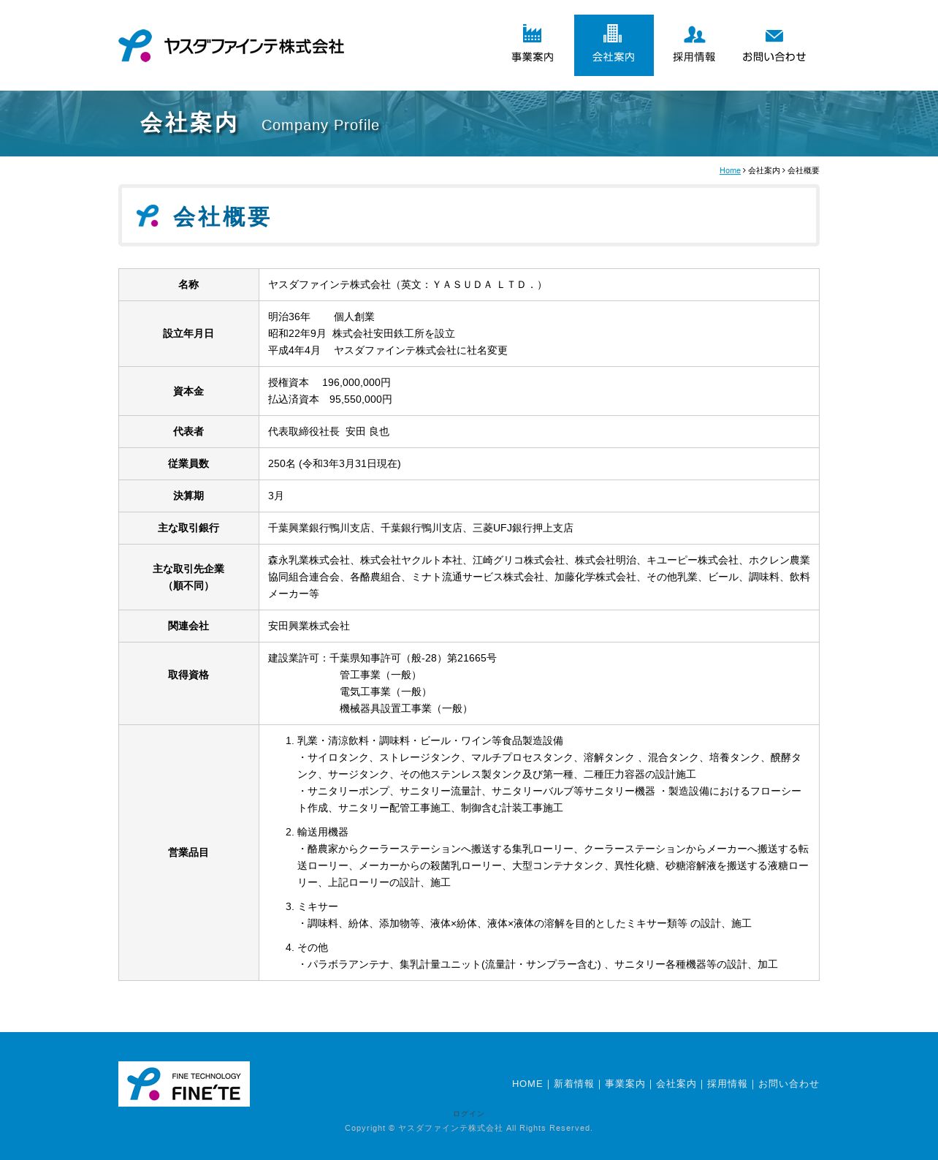Click the 取得資格 table header cell

click(x=188, y=683)
